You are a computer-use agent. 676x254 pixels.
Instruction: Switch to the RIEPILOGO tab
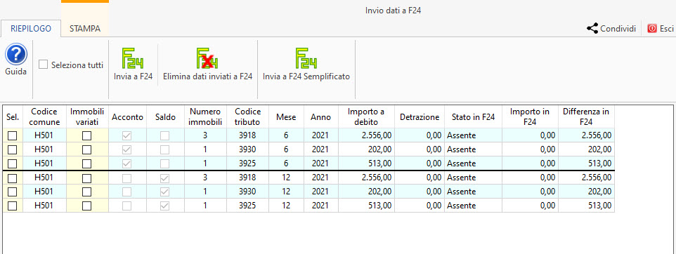tap(31, 29)
